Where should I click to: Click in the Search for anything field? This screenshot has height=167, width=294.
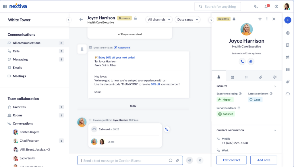coord(218,7)
